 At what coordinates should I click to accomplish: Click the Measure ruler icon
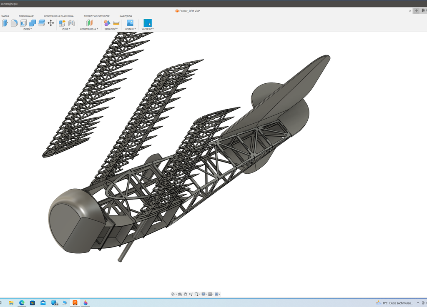coord(116,23)
